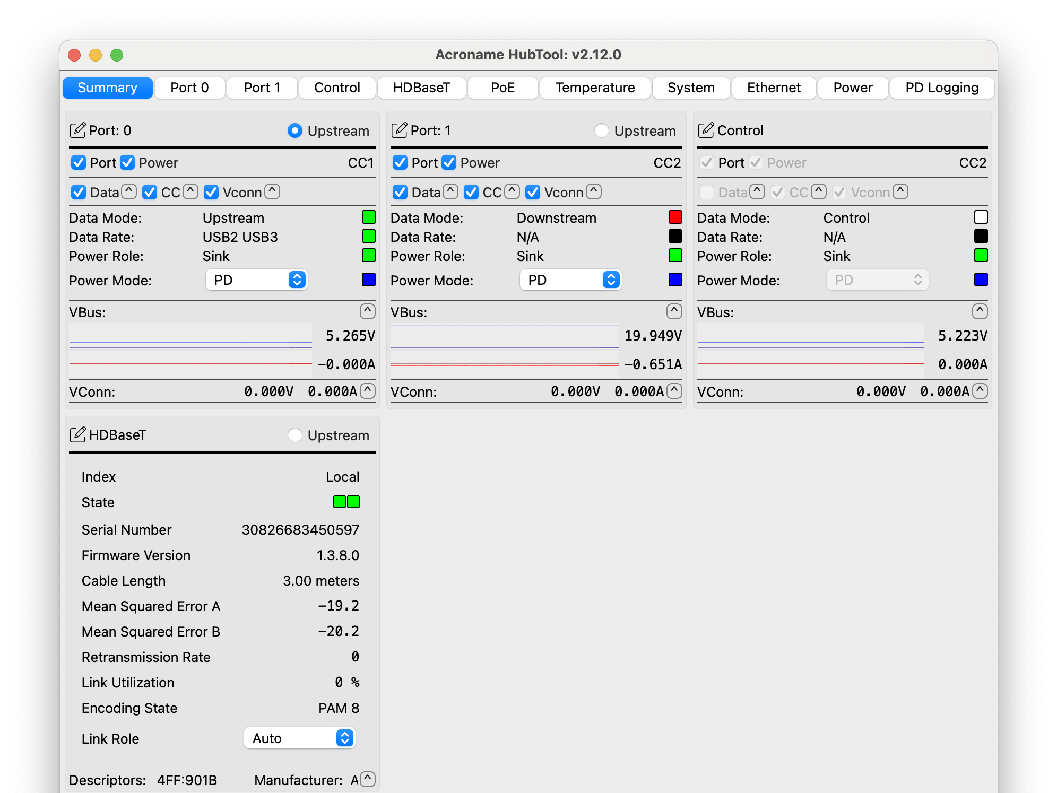Collapse the Port 1 VBus graph section
The image size is (1057, 793).
674,311
